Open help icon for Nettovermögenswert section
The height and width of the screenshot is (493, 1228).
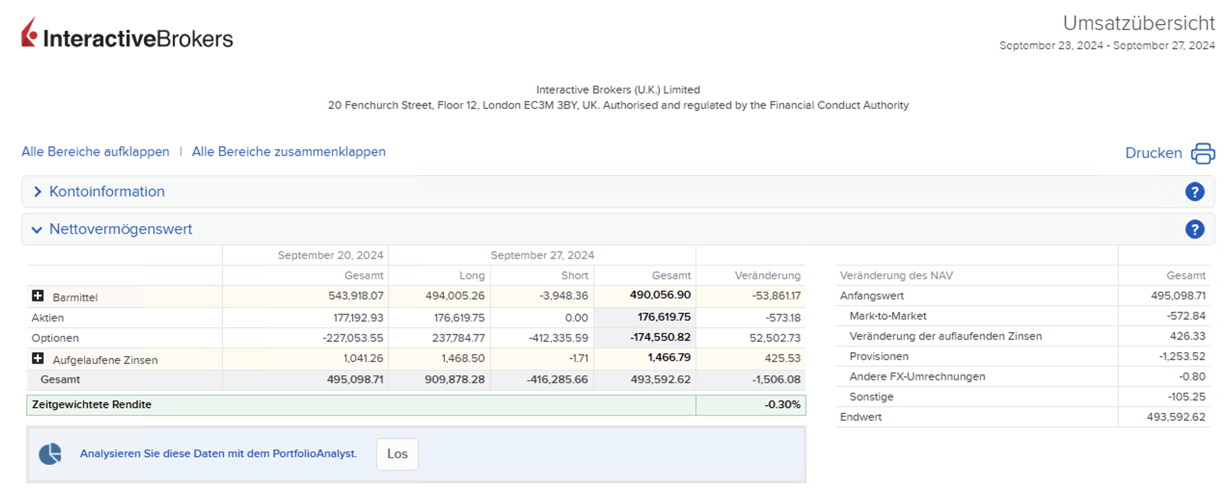[x=1194, y=230]
